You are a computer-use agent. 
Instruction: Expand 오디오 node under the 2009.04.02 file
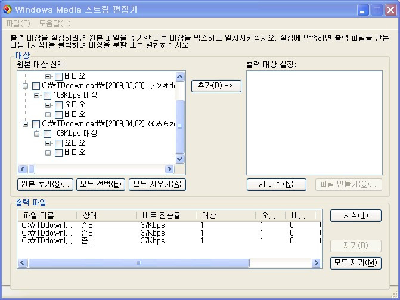[48, 143]
